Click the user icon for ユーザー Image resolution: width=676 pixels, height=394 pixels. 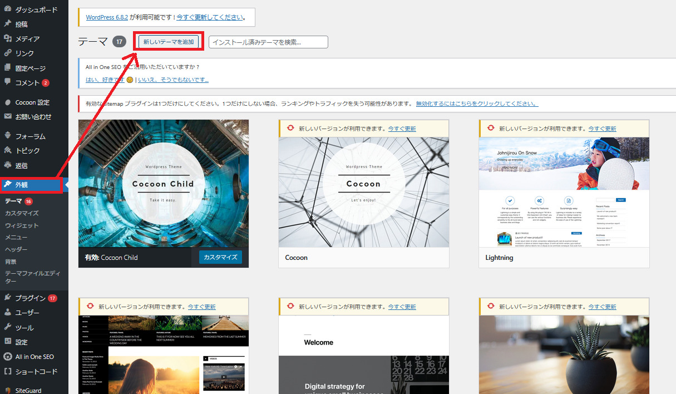point(8,313)
